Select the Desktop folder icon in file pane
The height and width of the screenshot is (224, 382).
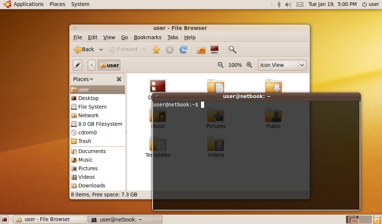[158, 86]
